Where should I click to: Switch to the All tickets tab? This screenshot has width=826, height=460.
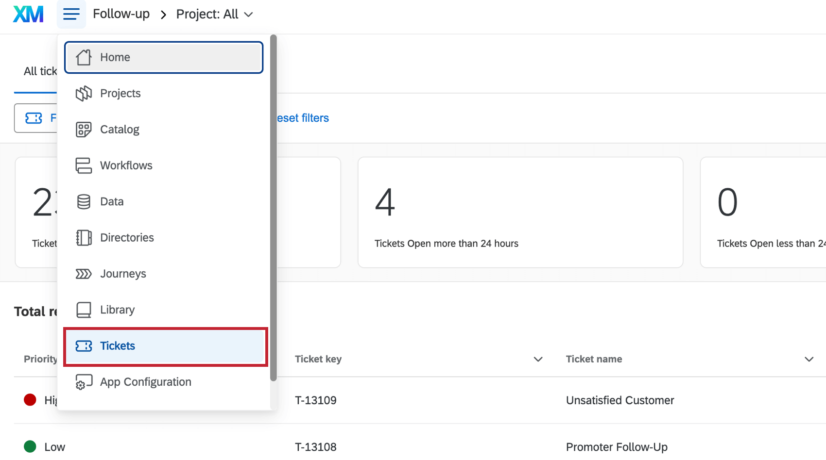(40, 71)
